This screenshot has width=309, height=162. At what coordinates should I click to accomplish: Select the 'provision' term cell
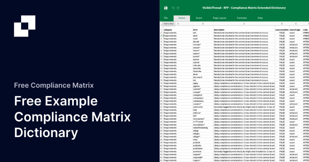(x=203, y=151)
